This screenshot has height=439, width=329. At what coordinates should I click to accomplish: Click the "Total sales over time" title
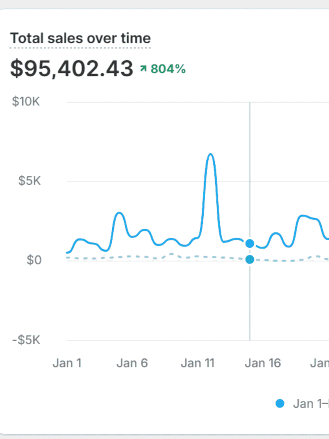coord(80,38)
